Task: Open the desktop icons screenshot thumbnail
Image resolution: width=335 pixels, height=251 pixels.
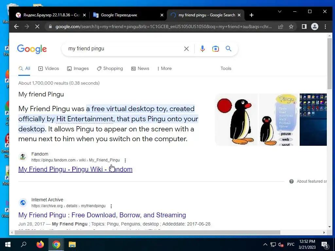Action: click(x=313, y=120)
